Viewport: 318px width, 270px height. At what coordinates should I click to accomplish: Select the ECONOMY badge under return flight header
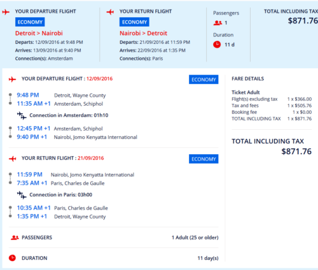click(x=134, y=22)
